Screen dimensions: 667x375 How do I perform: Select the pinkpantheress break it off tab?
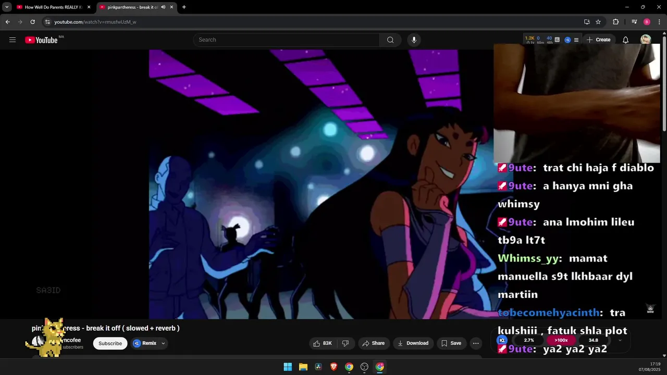[x=133, y=7]
